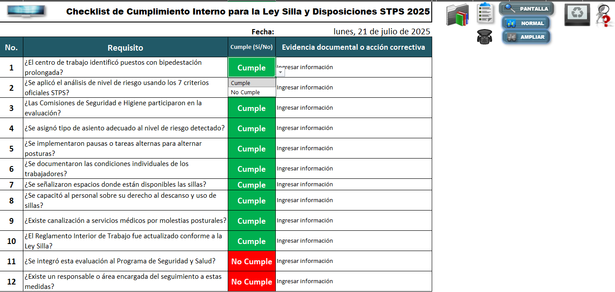This screenshot has height=292, width=615.
Task: Toggle the green "Cumple" status of requirement 3
Action: (252, 107)
